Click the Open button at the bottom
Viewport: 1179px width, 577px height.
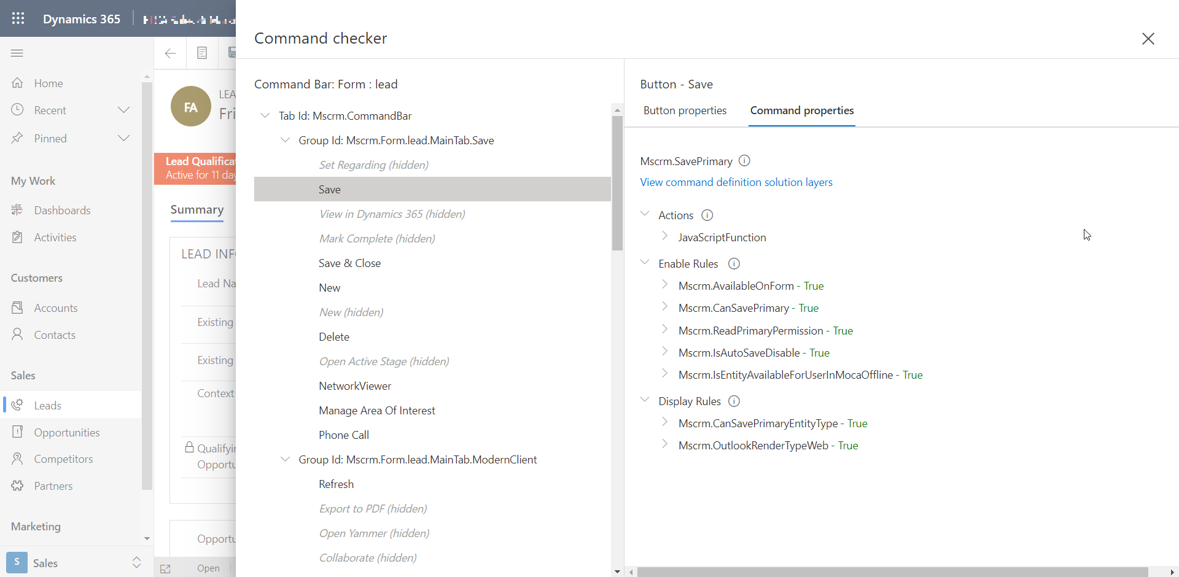tap(208, 568)
